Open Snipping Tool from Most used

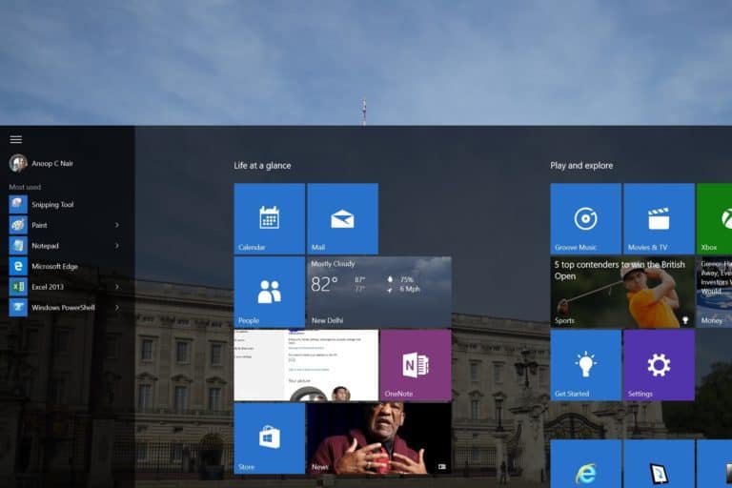(x=52, y=205)
